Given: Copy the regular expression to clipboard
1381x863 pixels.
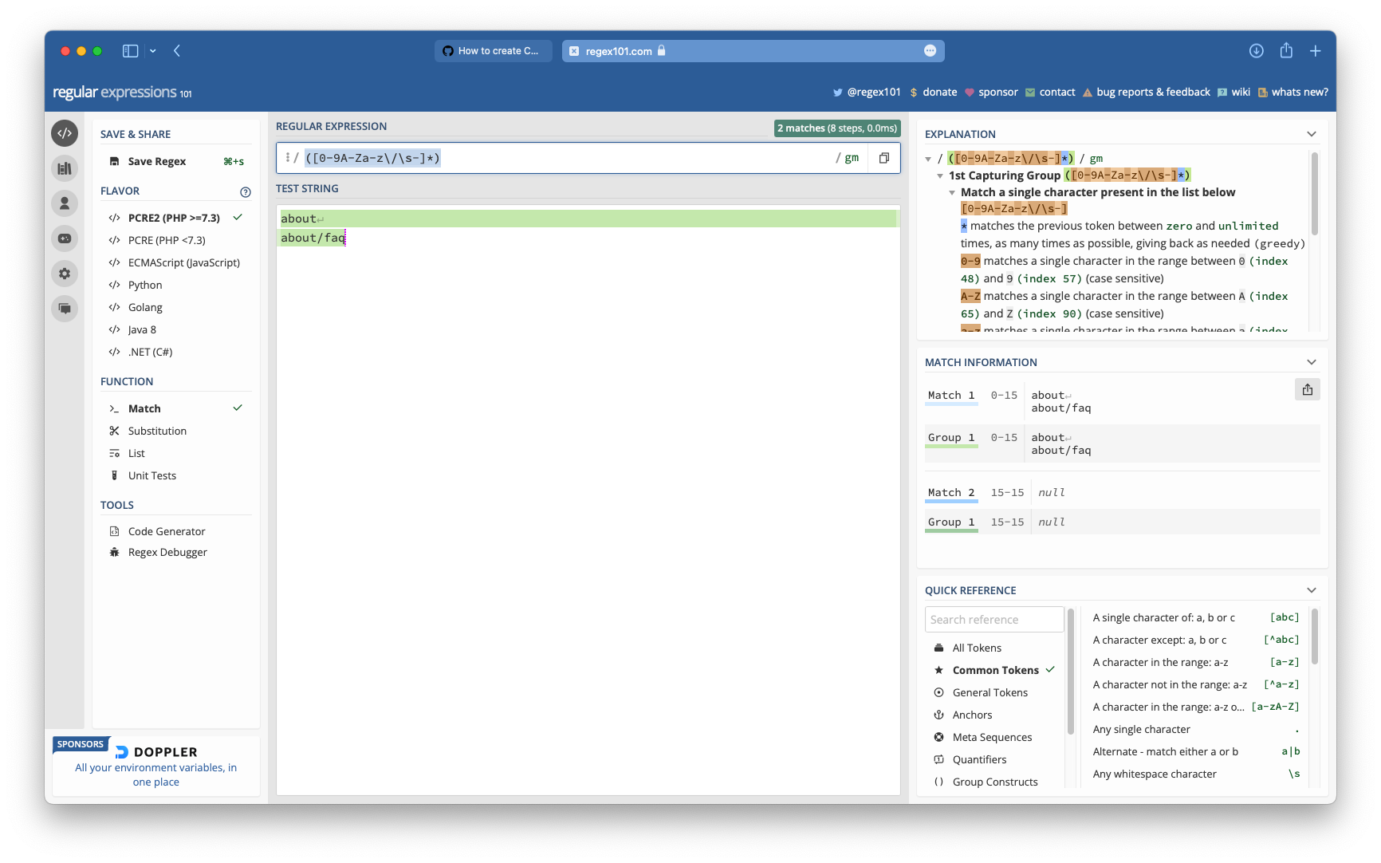Looking at the screenshot, I should 883,157.
